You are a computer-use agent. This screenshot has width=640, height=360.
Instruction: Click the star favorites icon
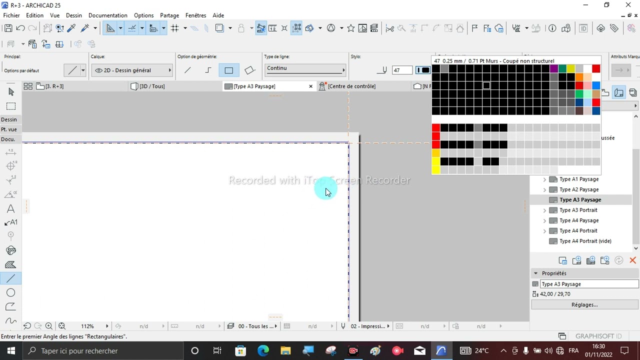click(351, 28)
